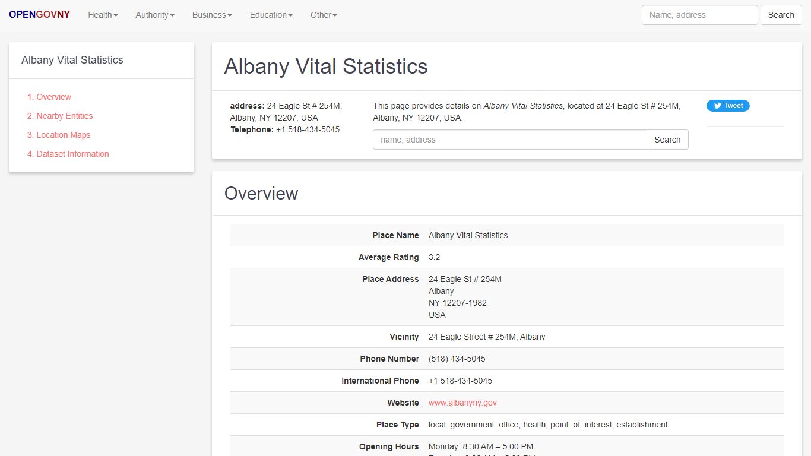Select the Opening Hours row label
This screenshot has width=811, height=456.
[389, 446]
